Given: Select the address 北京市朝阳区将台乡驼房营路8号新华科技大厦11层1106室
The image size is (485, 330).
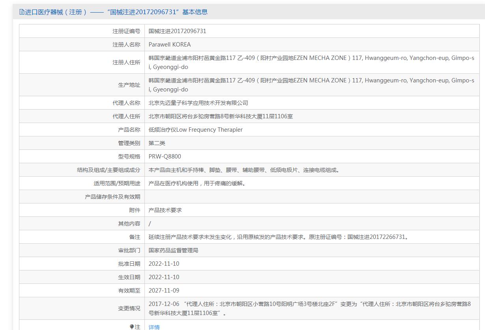Looking at the screenshot, I should coord(221,116).
